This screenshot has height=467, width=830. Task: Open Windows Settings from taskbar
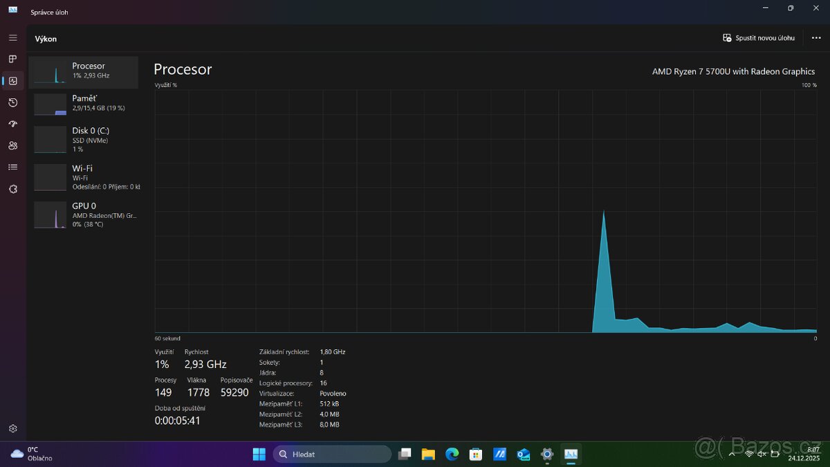(x=546, y=454)
